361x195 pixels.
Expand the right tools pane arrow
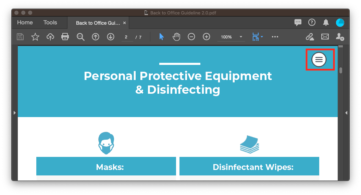346,113
